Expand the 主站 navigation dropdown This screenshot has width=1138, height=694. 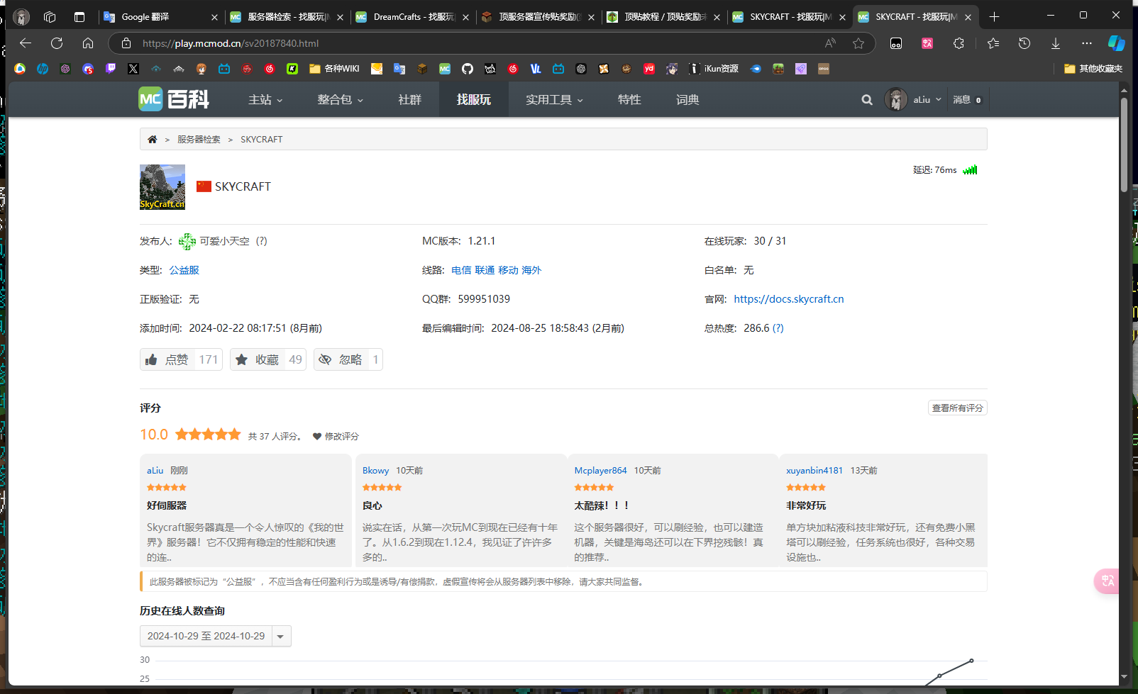[265, 100]
